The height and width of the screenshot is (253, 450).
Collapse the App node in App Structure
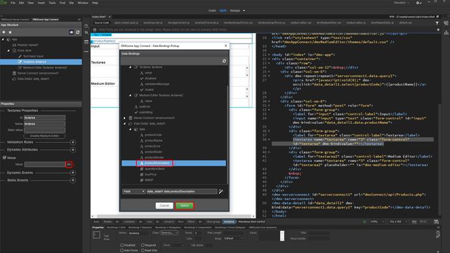(x=3, y=39)
